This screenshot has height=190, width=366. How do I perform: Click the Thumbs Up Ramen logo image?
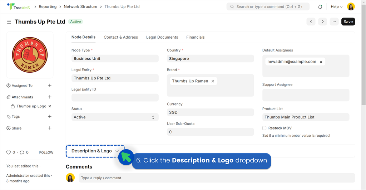point(30,55)
